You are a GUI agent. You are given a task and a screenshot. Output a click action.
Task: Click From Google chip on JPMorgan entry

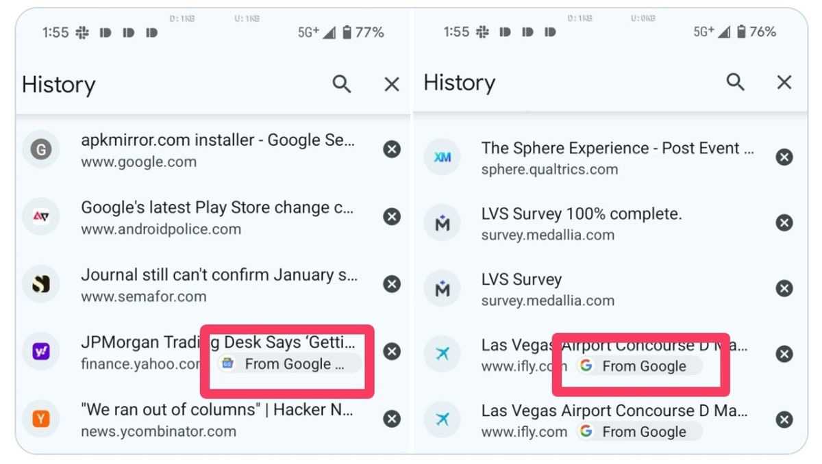pyautogui.click(x=289, y=364)
